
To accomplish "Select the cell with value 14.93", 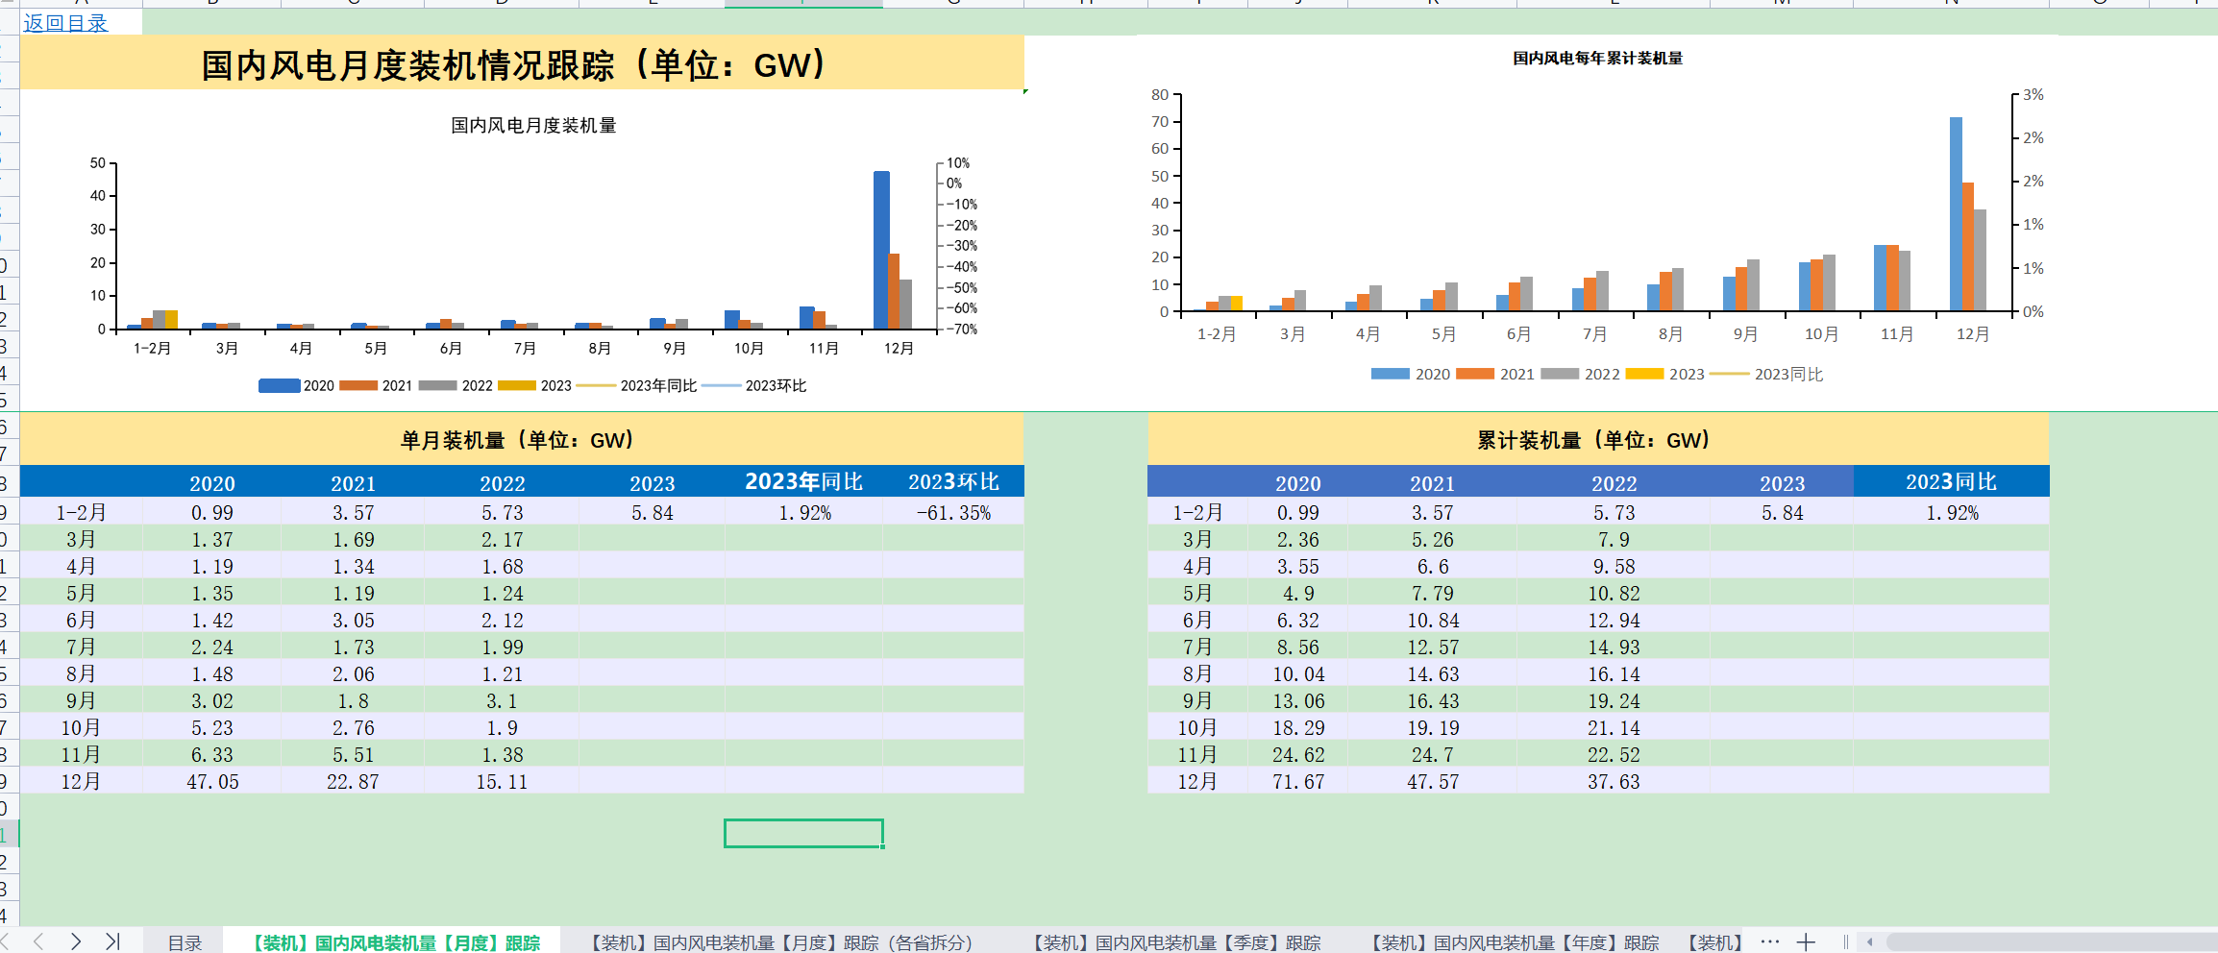I will [1614, 648].
